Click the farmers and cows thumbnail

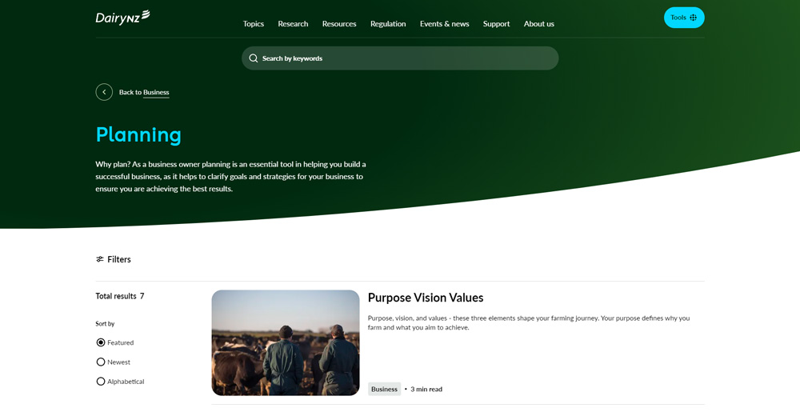pyautogui.click(x=286, y=342)
